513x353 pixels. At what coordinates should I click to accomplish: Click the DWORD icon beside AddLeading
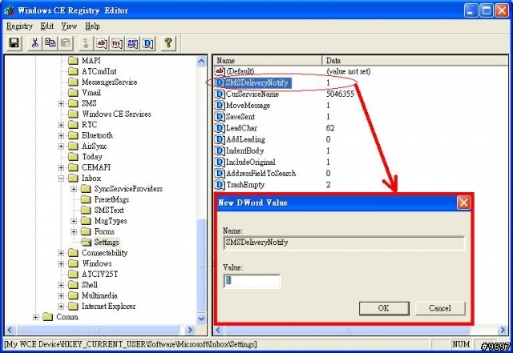click(220, 139)
